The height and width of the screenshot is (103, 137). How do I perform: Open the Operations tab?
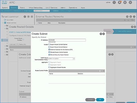(x=73, y=8)
